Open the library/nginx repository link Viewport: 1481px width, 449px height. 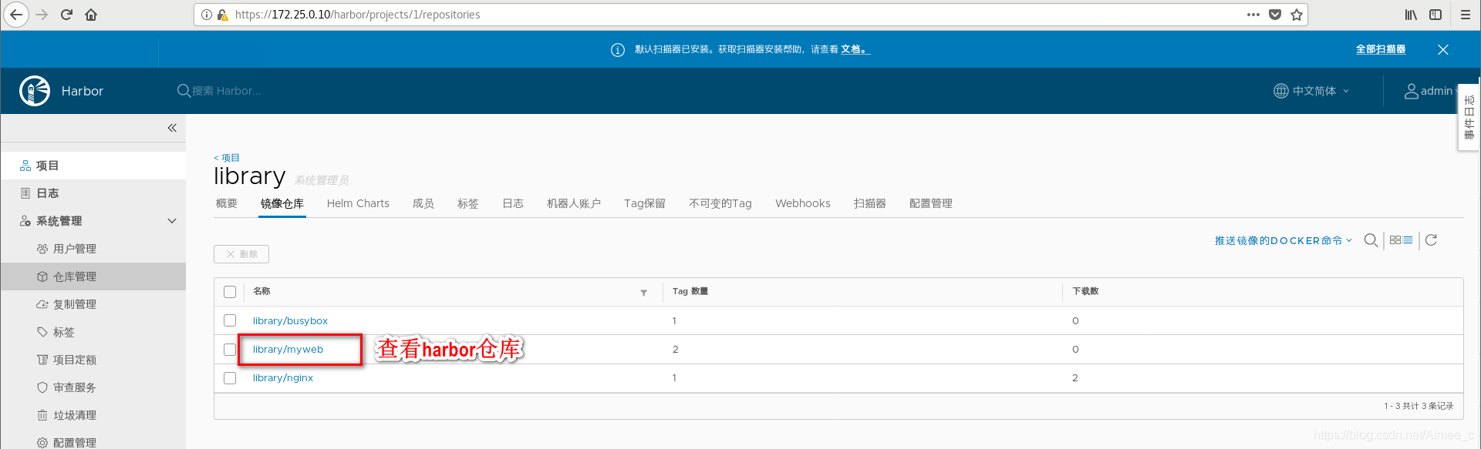pyautogui.click(x=283, y=378)
